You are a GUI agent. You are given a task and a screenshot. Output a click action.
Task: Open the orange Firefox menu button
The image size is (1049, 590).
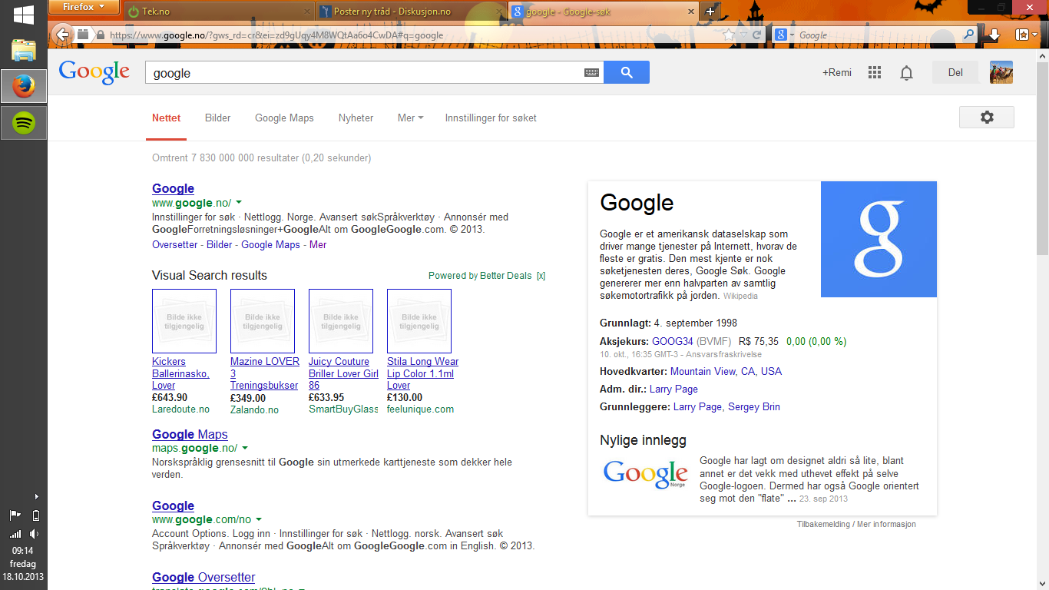(84, 8)
